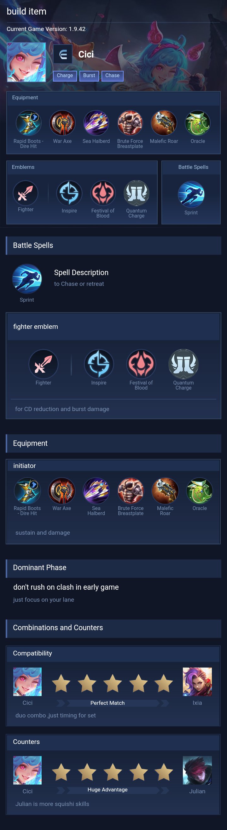Click the large Sprint icon under Battle Spells header
Image resolution: width=227 pixels, height=830 pixels.
(27, 279)
